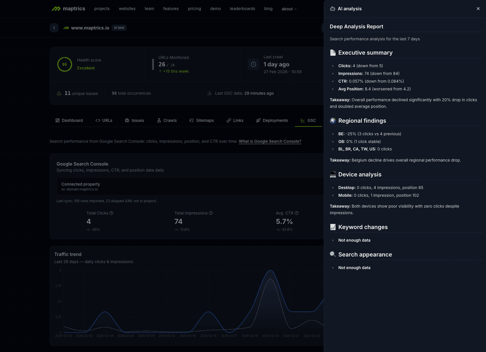Image resolution: width=486 pixels, height=352 pixels.
Task: Open the Dashboard tab
Action: (69, 121)
